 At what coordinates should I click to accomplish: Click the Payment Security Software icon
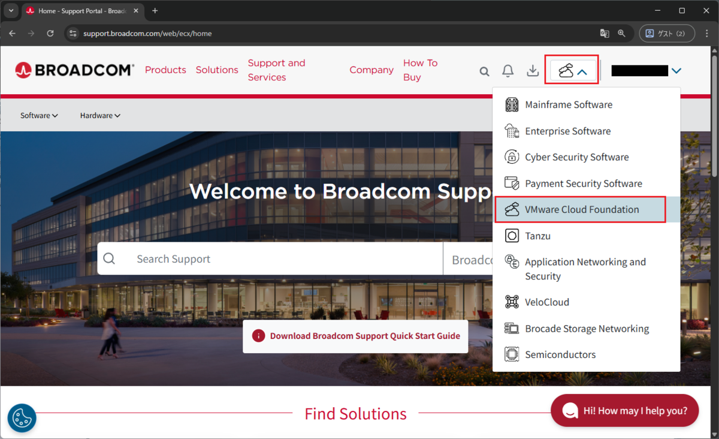512,184
